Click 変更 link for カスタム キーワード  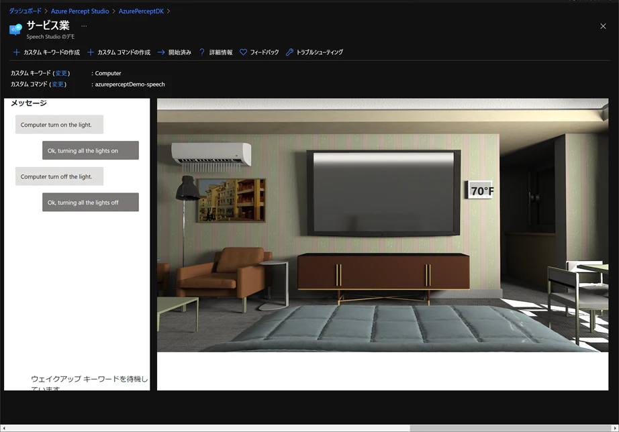pos(61,73)
